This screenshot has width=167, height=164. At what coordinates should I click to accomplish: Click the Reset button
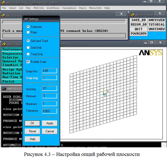[32, 131]
